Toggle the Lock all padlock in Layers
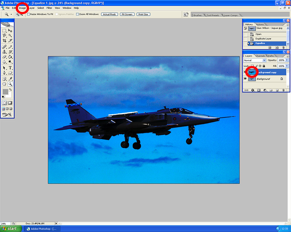The height and width of the screenshot is (232, 291). click(x=264, y=66)
